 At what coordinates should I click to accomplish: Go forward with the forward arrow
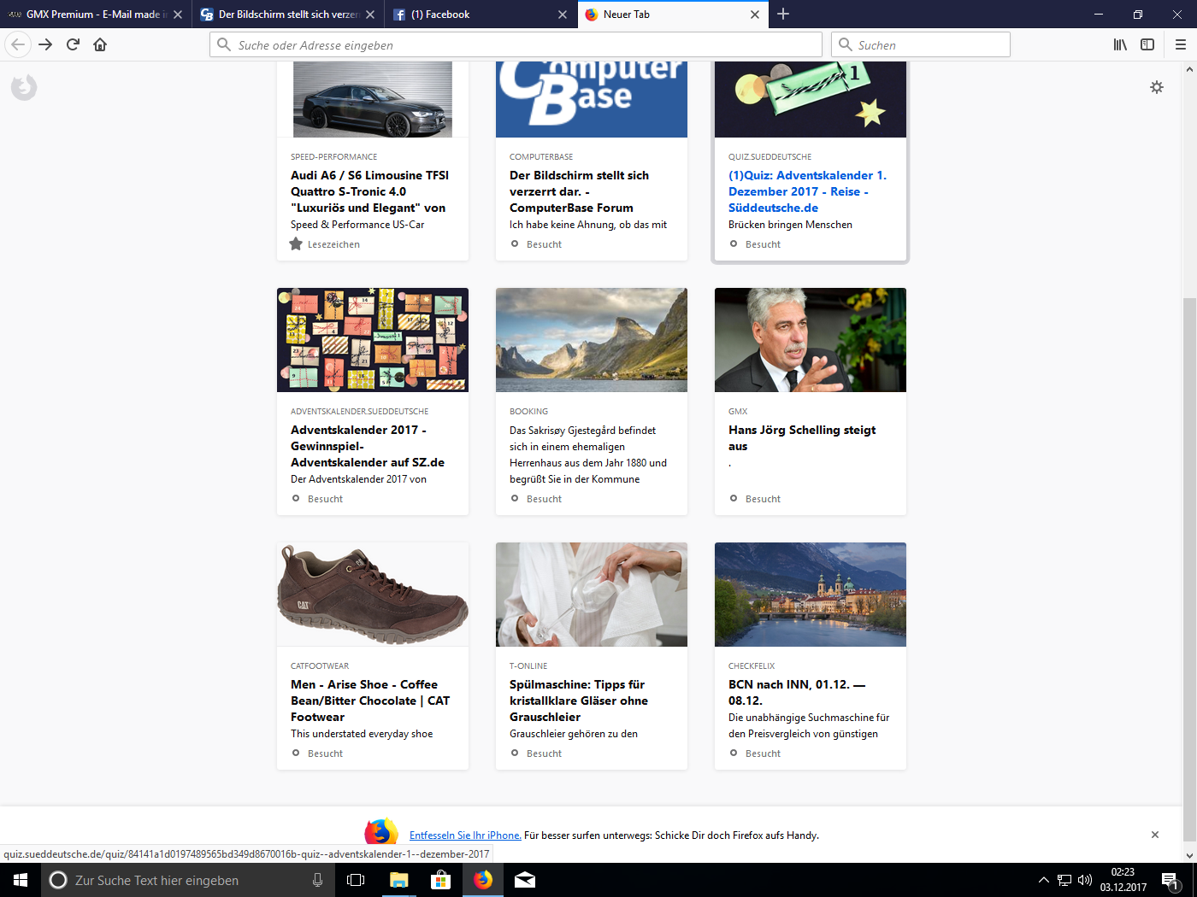[x=45, y=44]
